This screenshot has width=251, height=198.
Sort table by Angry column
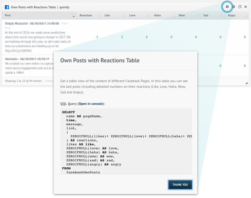[237, 16]
